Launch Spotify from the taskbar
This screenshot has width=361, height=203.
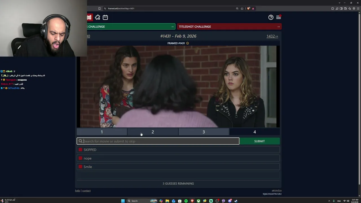(186, 201)
